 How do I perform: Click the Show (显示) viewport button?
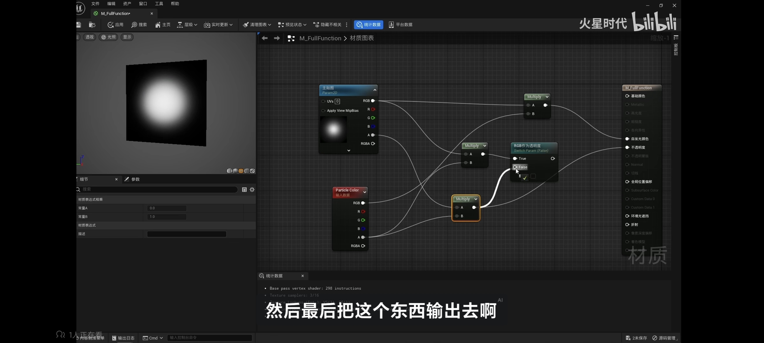pyautogui.click(x=127, y=37)
